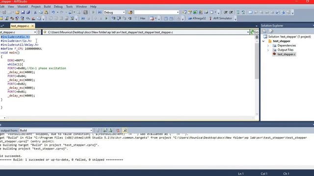Undo the last action with the blue arrow
Viewport: 314px width, 176px height.
point(53,12)
